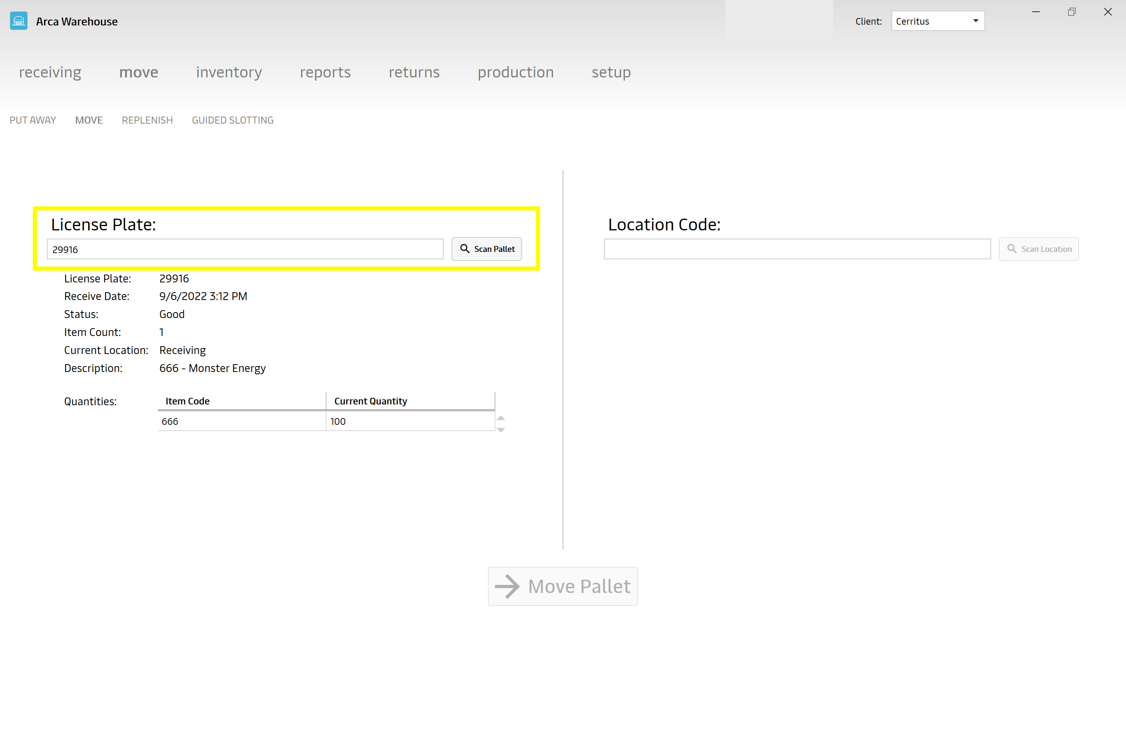Viewport: 1126px width, 751px height.
Task: Click the License Plate input field
Action: click(246, 249)
